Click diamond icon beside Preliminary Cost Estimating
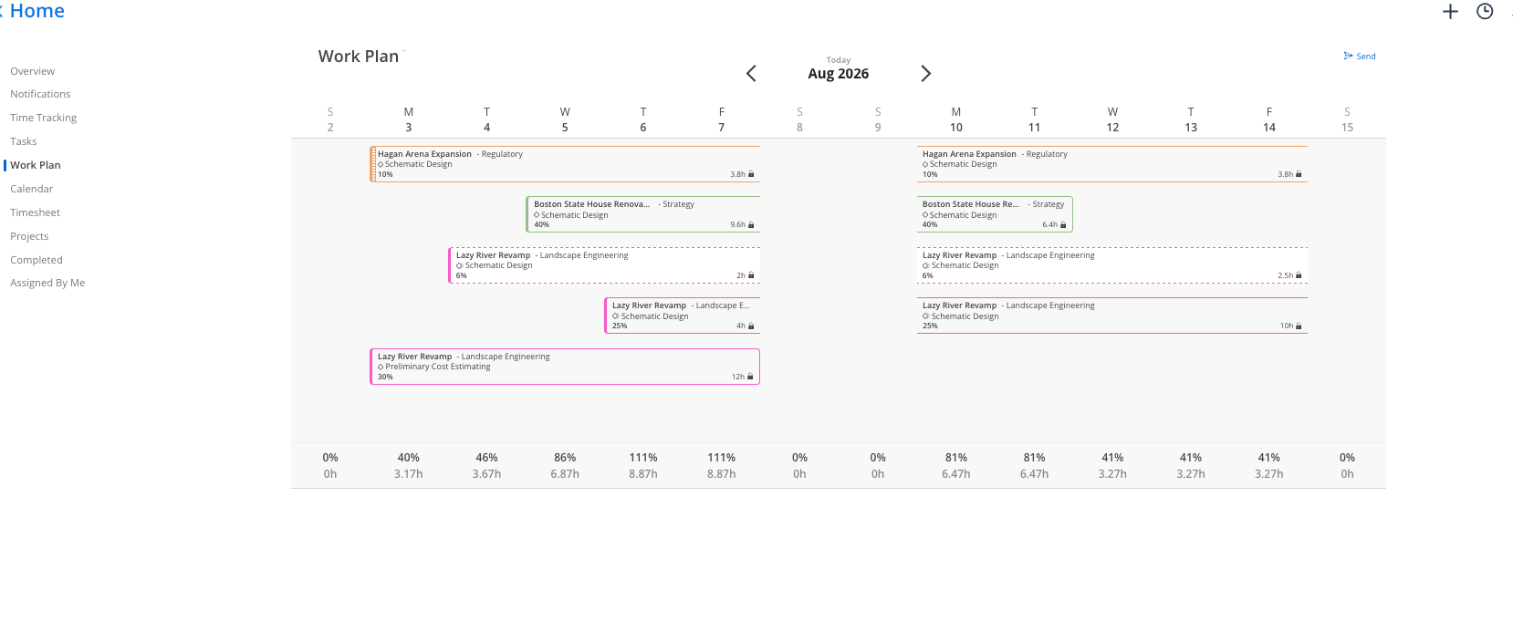 tap(381, 367)
